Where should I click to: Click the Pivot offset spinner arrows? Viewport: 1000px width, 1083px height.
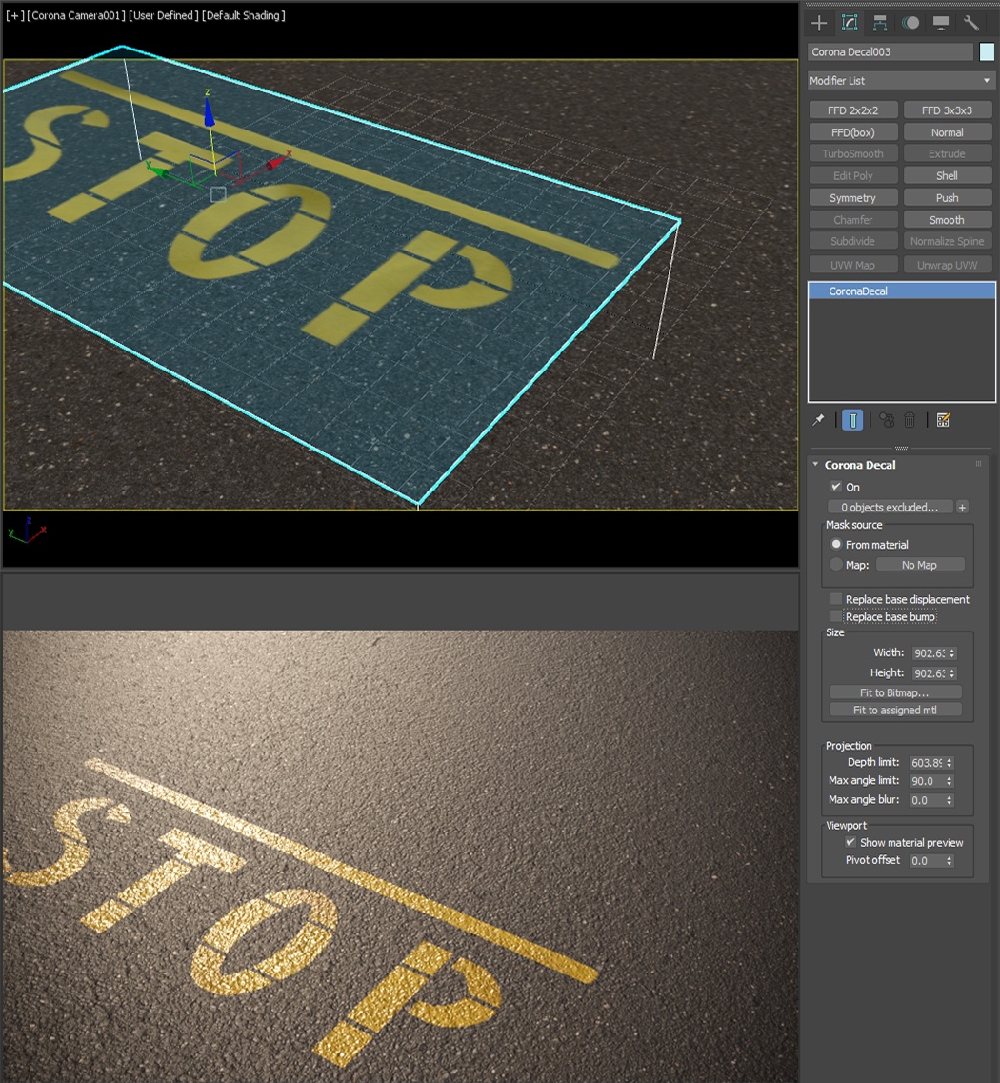click(x=950, y=861)
